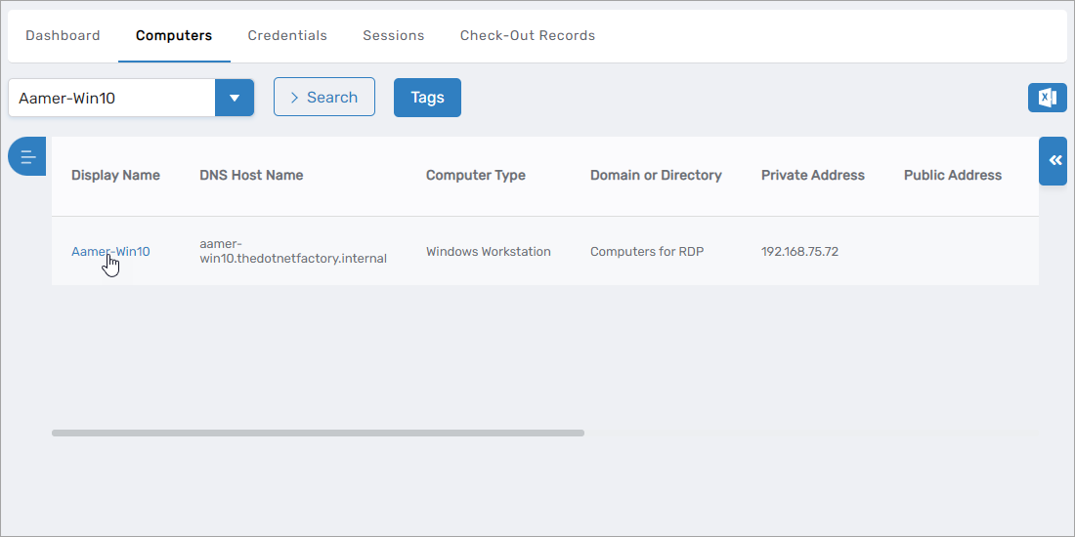The width and height of the screenshot is (1075, 537).
Task: Sort by Domain or Directory column
Action: click(x=656, y=176)
